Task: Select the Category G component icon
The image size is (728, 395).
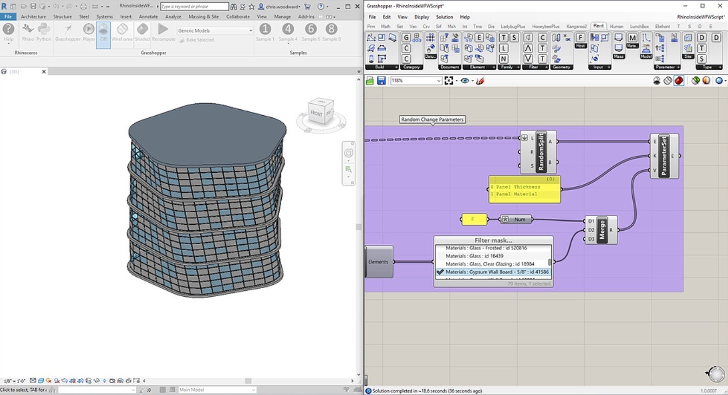Action: click(406, 37)
